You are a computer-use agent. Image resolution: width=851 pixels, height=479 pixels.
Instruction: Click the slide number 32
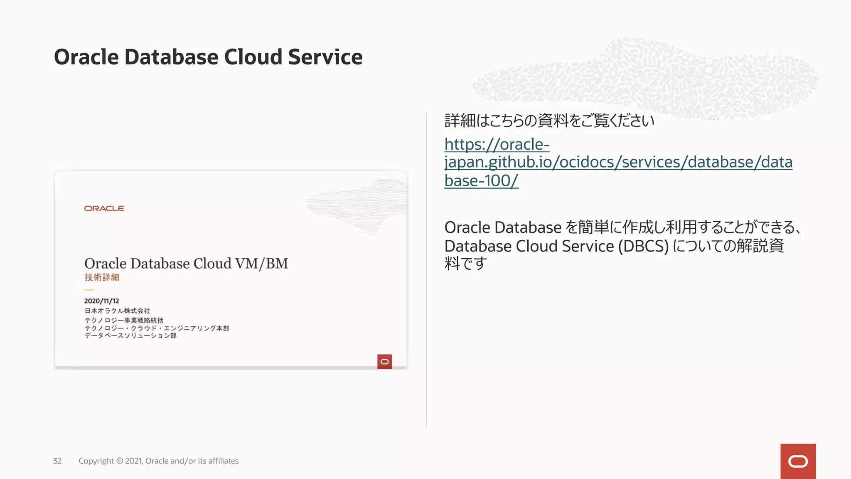[57, 461]
